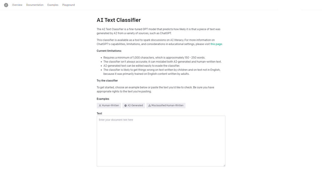Click the swirl icon on the AI-Generated example
Viewport: 322px width, 169px height.
click(126, 106)
